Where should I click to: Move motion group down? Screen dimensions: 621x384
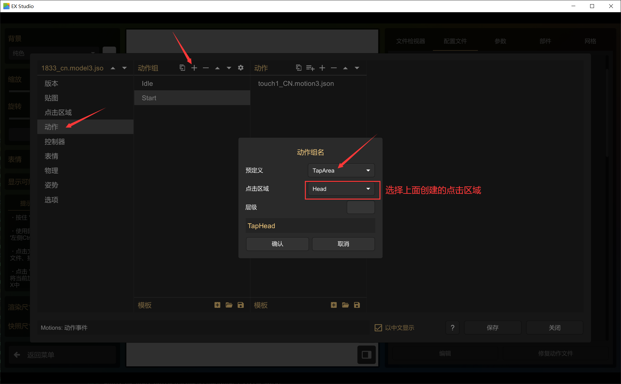click(229, 68)
